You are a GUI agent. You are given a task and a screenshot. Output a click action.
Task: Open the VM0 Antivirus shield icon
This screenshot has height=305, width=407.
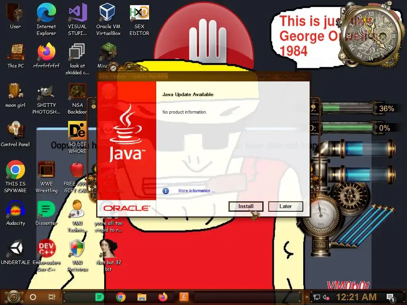click(x=78, y=256)
